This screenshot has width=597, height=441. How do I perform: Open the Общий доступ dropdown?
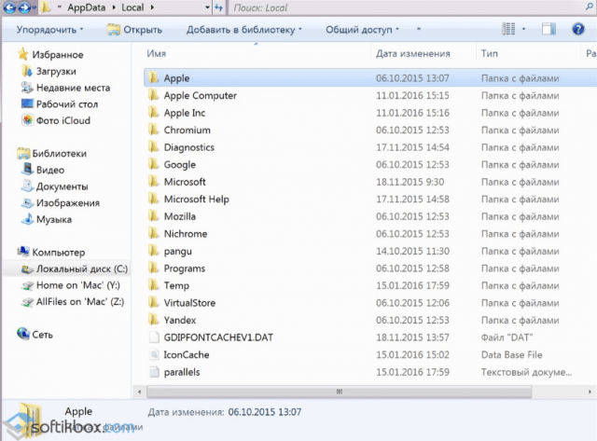coord(362,30)
